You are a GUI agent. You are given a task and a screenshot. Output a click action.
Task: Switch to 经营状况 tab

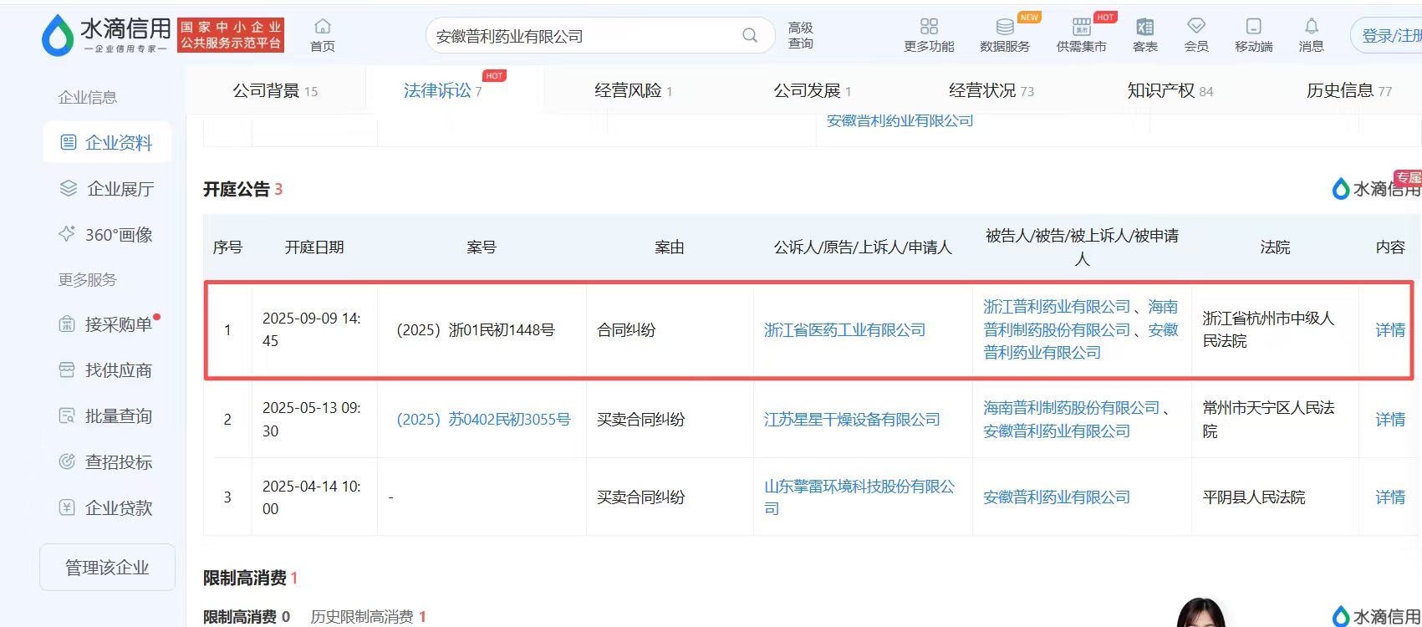click(x=991, y=90)
